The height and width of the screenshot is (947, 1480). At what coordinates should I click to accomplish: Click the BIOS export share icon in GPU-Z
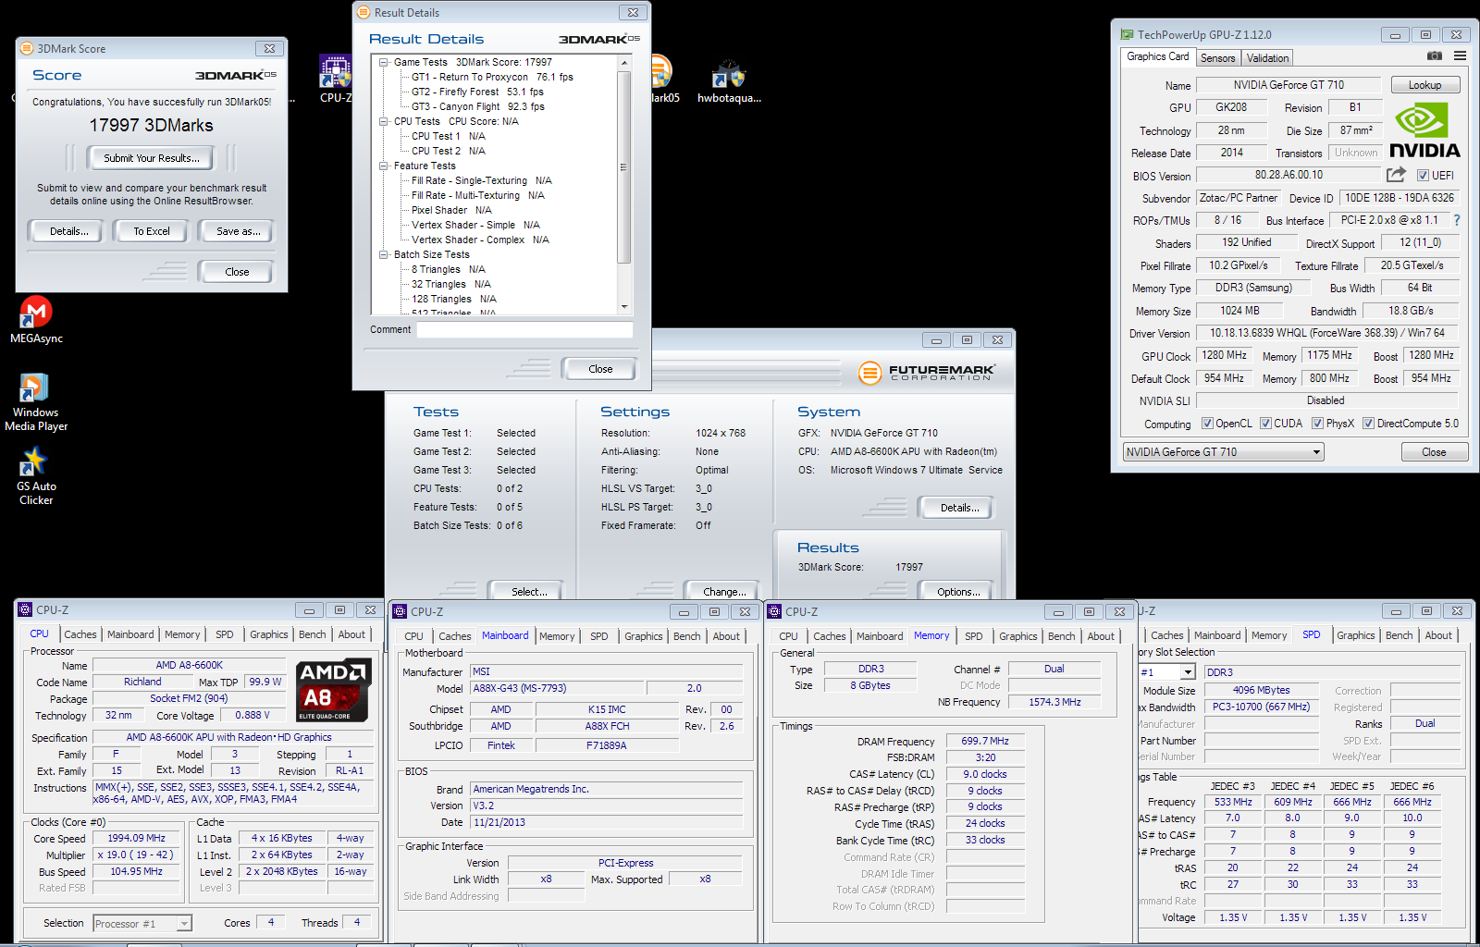1396,174
